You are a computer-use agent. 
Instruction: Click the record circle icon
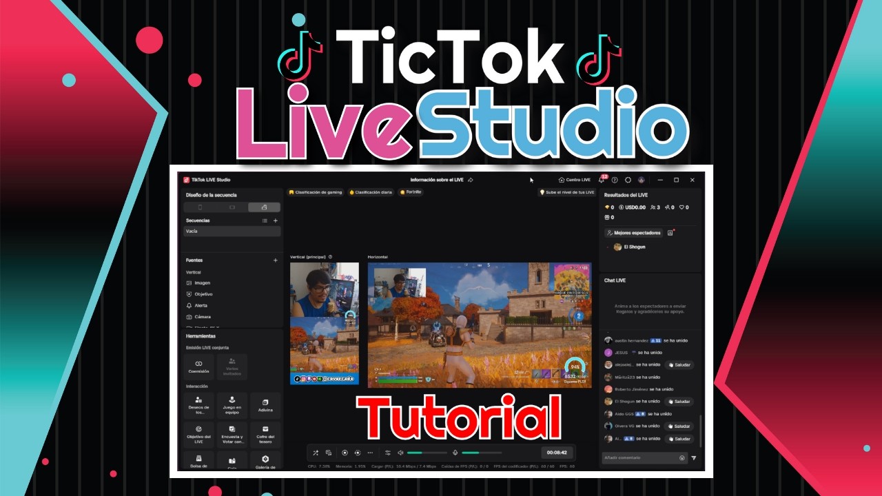tap(345, 453)
